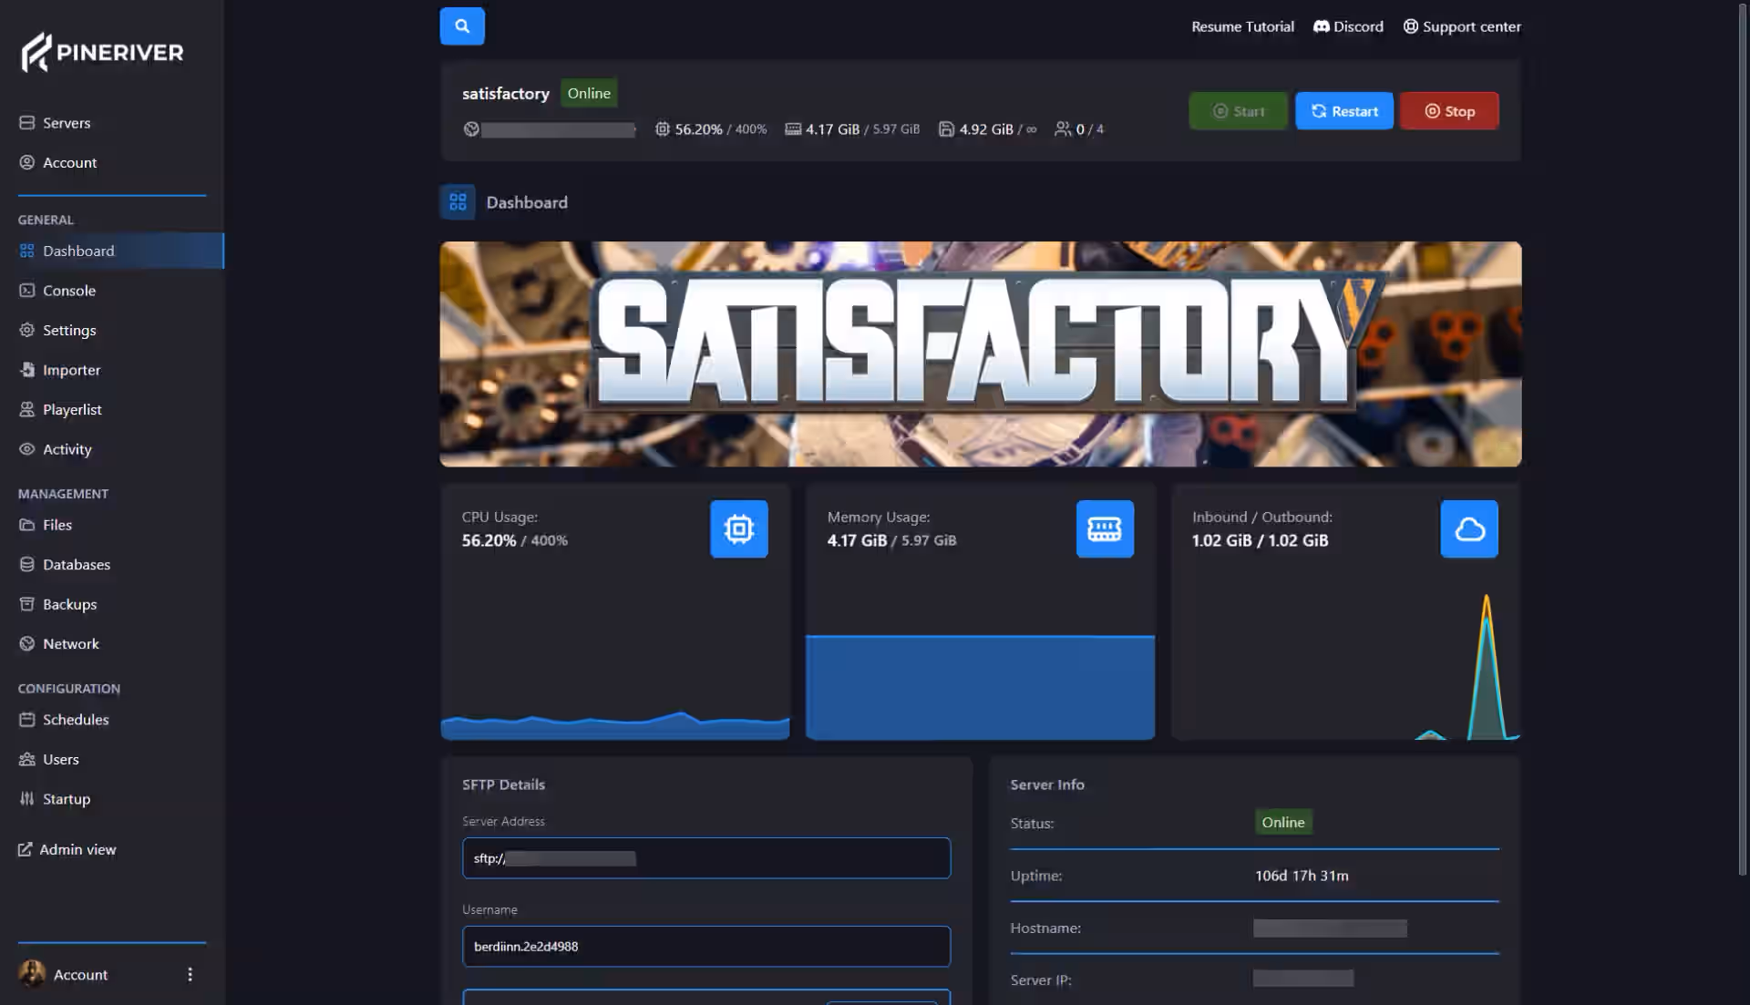Click the Resume Tutorial link

(x=1242, y=26)
